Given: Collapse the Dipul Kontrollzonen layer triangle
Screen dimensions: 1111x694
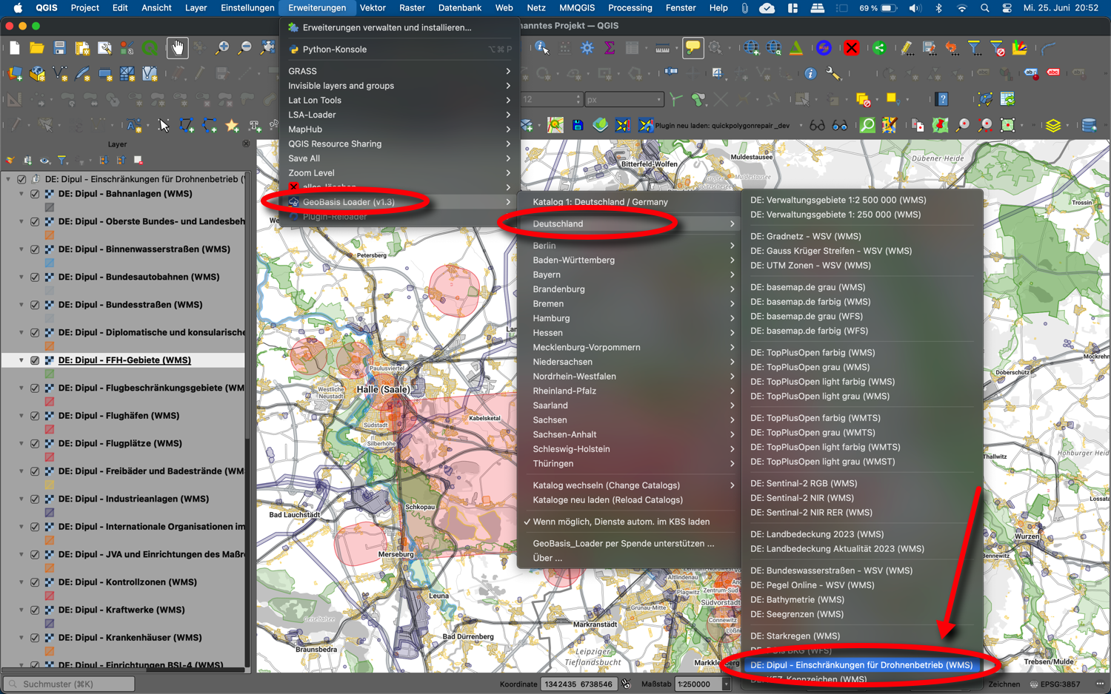Looking at the screenshot, I should click(x=21, y=582).
